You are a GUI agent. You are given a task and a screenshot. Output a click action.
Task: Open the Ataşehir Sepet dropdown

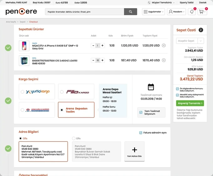[190, 41]
